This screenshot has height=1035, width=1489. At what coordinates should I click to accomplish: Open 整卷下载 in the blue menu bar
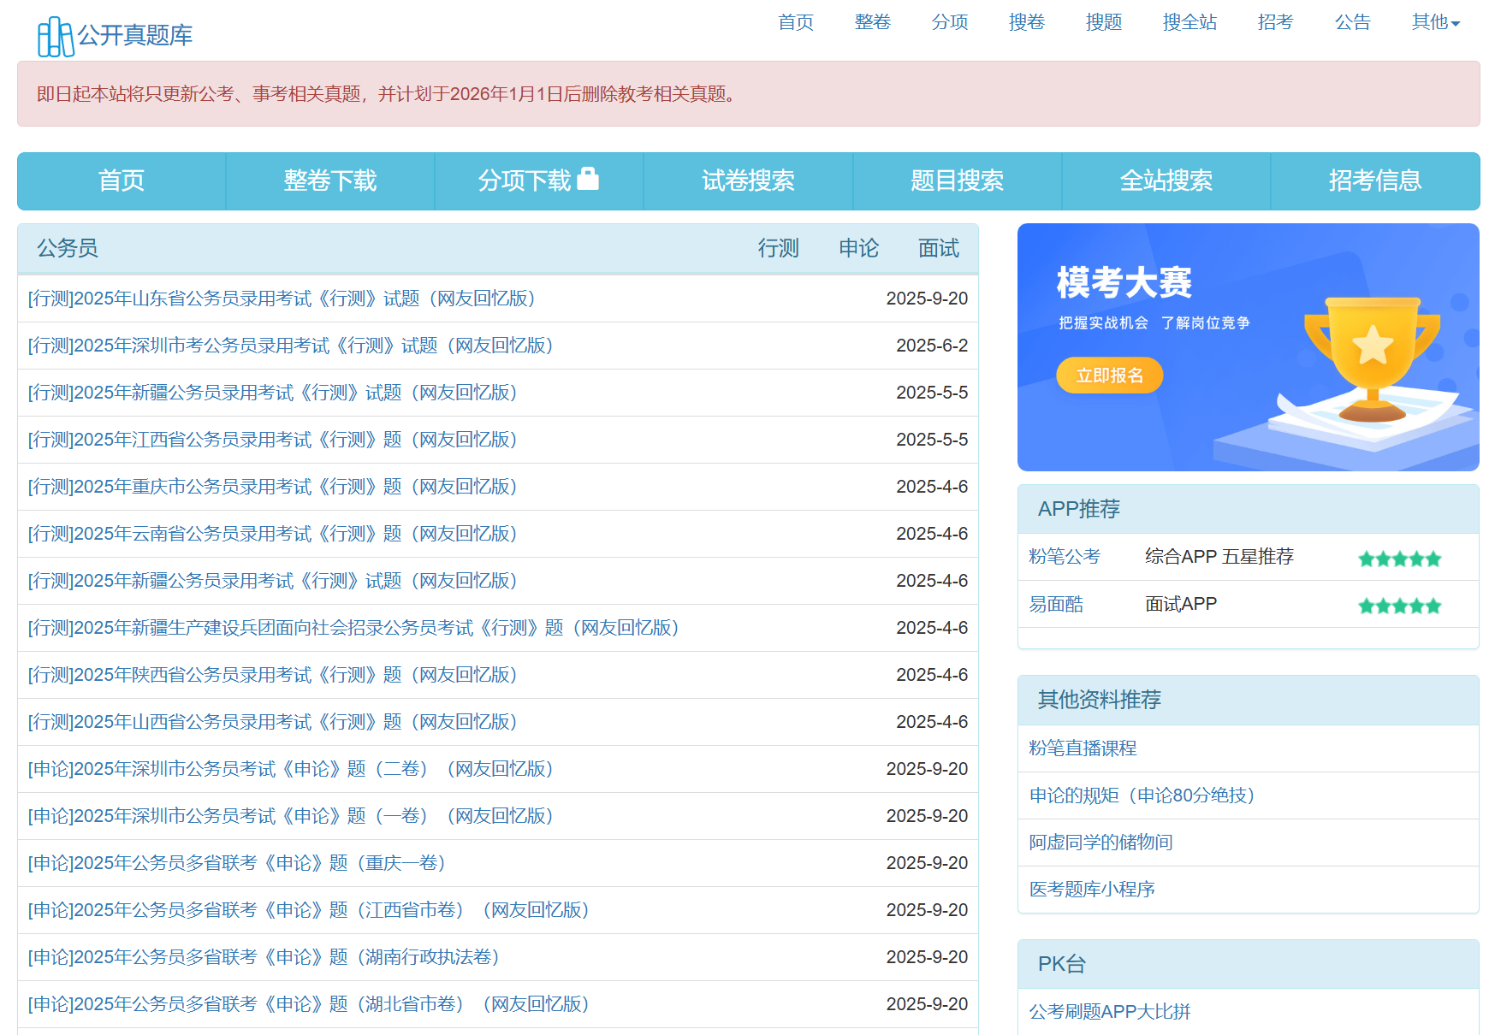coord(330,180)
